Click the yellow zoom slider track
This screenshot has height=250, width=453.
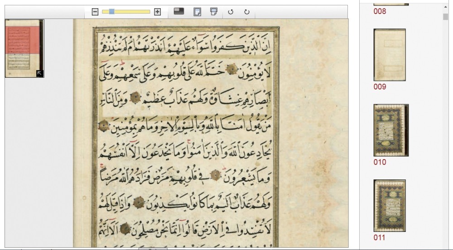(126, 12)
